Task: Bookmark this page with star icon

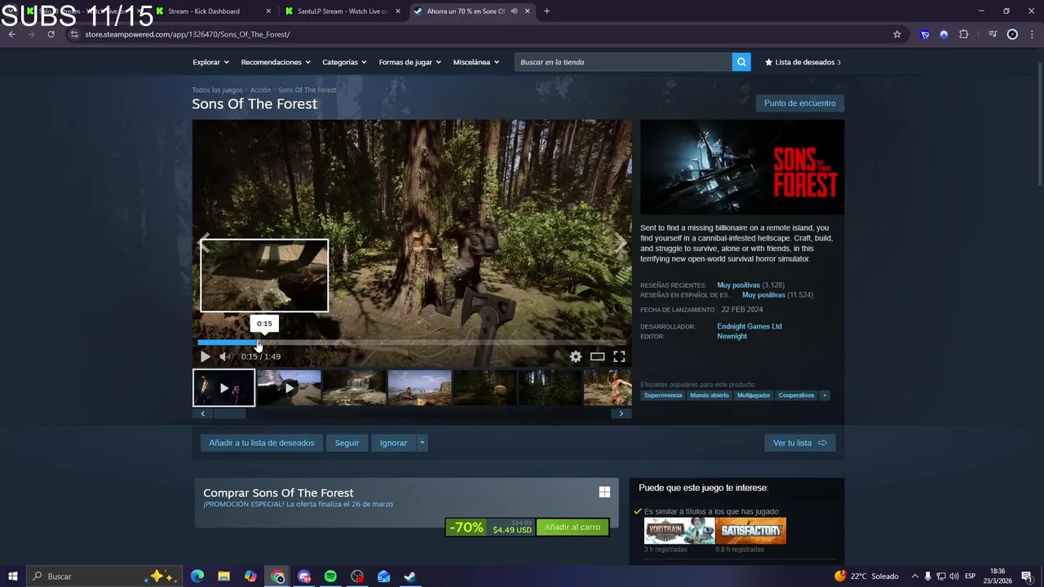Action: (897, 34)
